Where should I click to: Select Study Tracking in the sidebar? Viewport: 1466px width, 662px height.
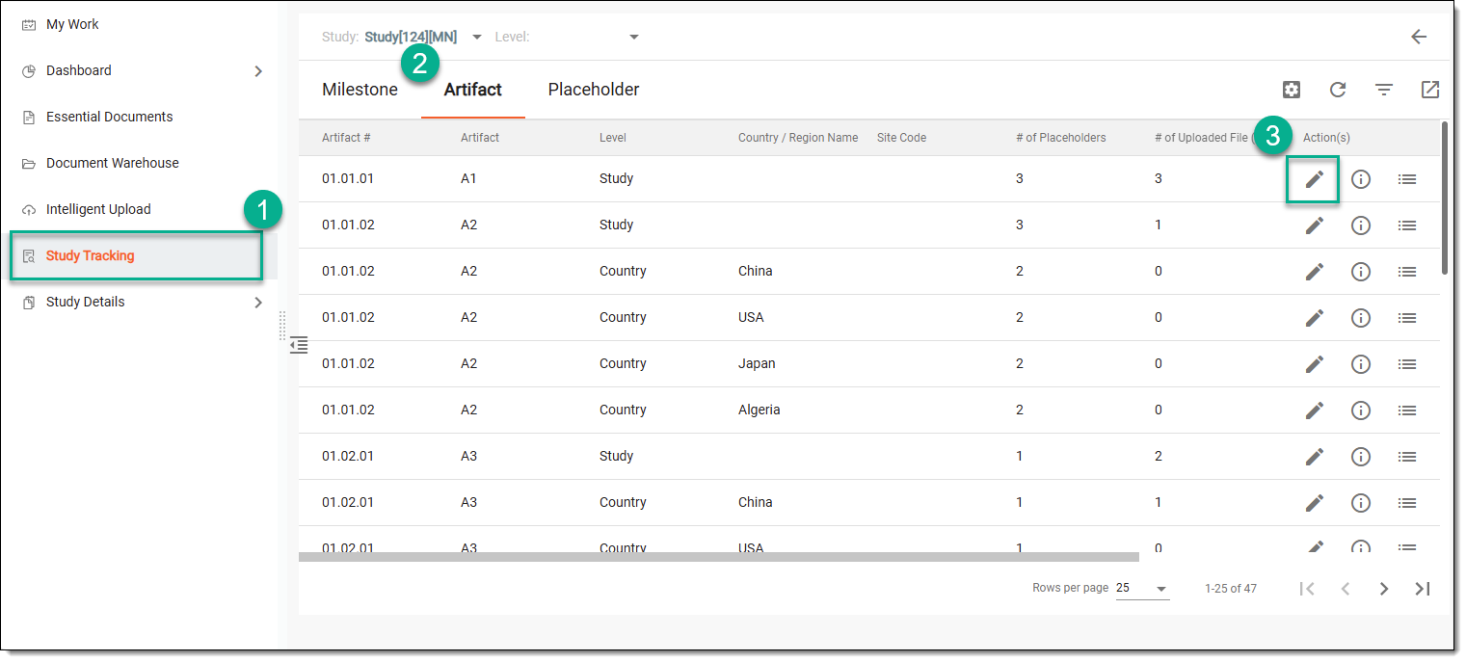[137, 256]
